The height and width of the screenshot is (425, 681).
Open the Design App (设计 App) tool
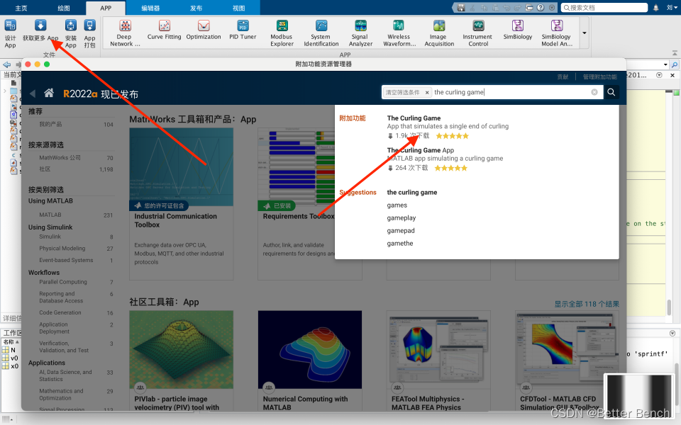click(11, 34)
